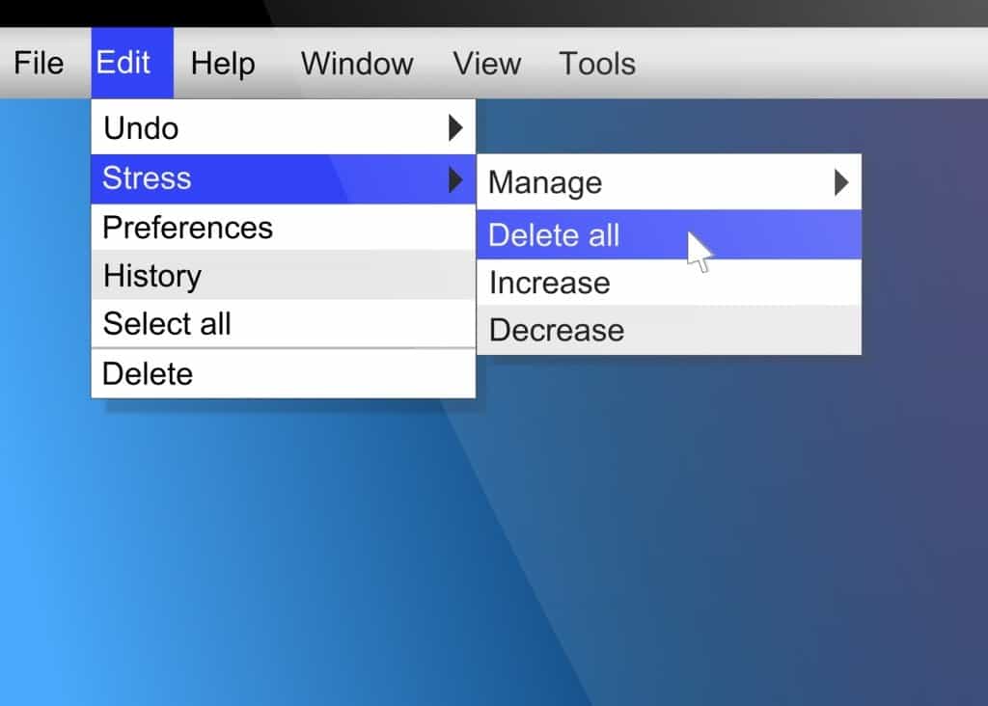Open the Window menu
This screenshot has width=988, height=706.
pyautogui.click(x=357, y=64)
